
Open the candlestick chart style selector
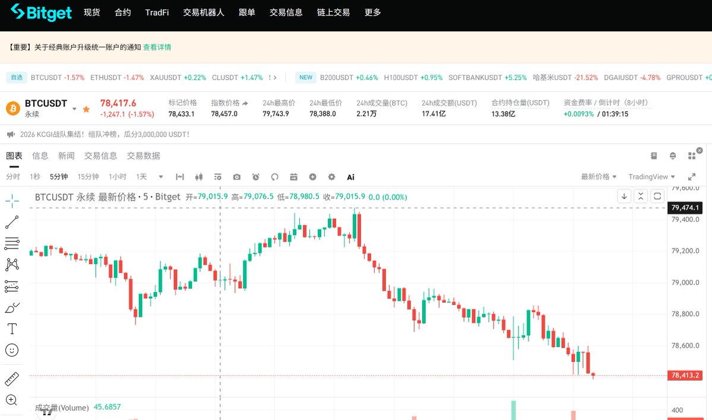198,177
